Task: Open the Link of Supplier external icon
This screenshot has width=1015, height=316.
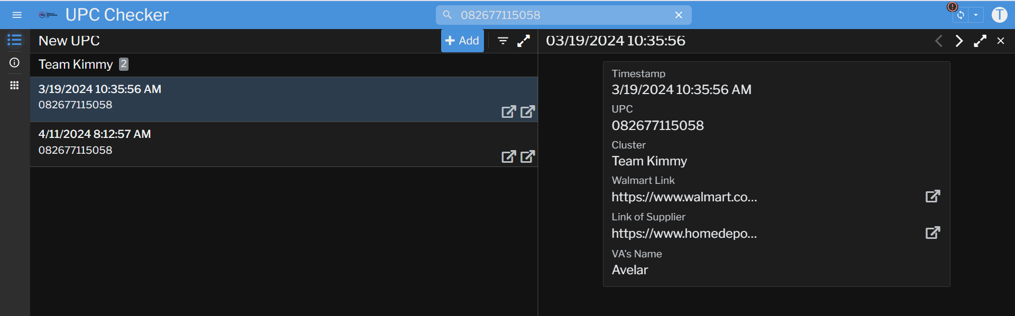Action: (932, 233)
